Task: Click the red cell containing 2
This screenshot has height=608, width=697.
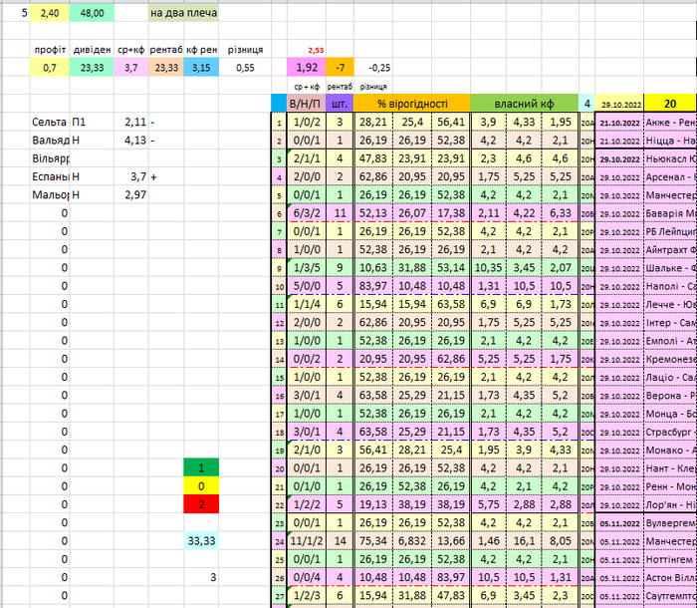Action: (201, 504)
